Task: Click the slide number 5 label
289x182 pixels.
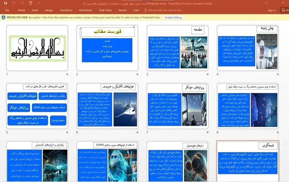Action: [7, 132]
